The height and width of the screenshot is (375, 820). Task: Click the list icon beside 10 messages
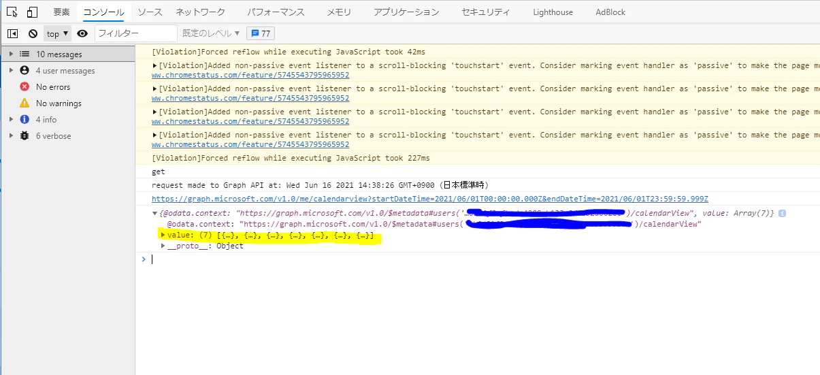coord(24,54)
